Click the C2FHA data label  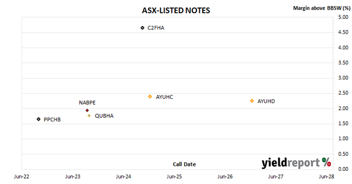click(156, 28)
